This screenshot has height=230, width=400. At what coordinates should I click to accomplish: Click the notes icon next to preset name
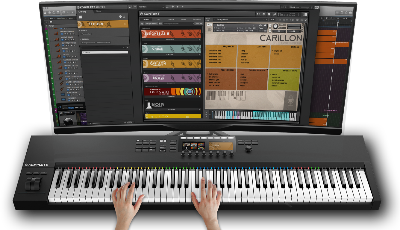pyautogui.click(x=168, y=7)
